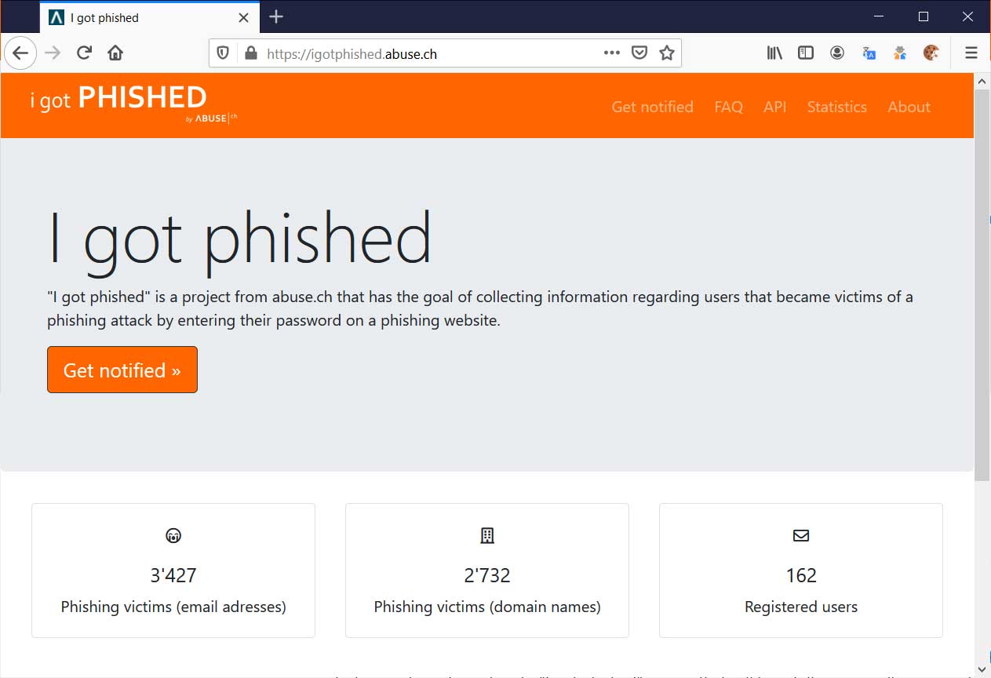Go to the Statistics page
This screenshot has height=678, width=991.
pos(836,107)
